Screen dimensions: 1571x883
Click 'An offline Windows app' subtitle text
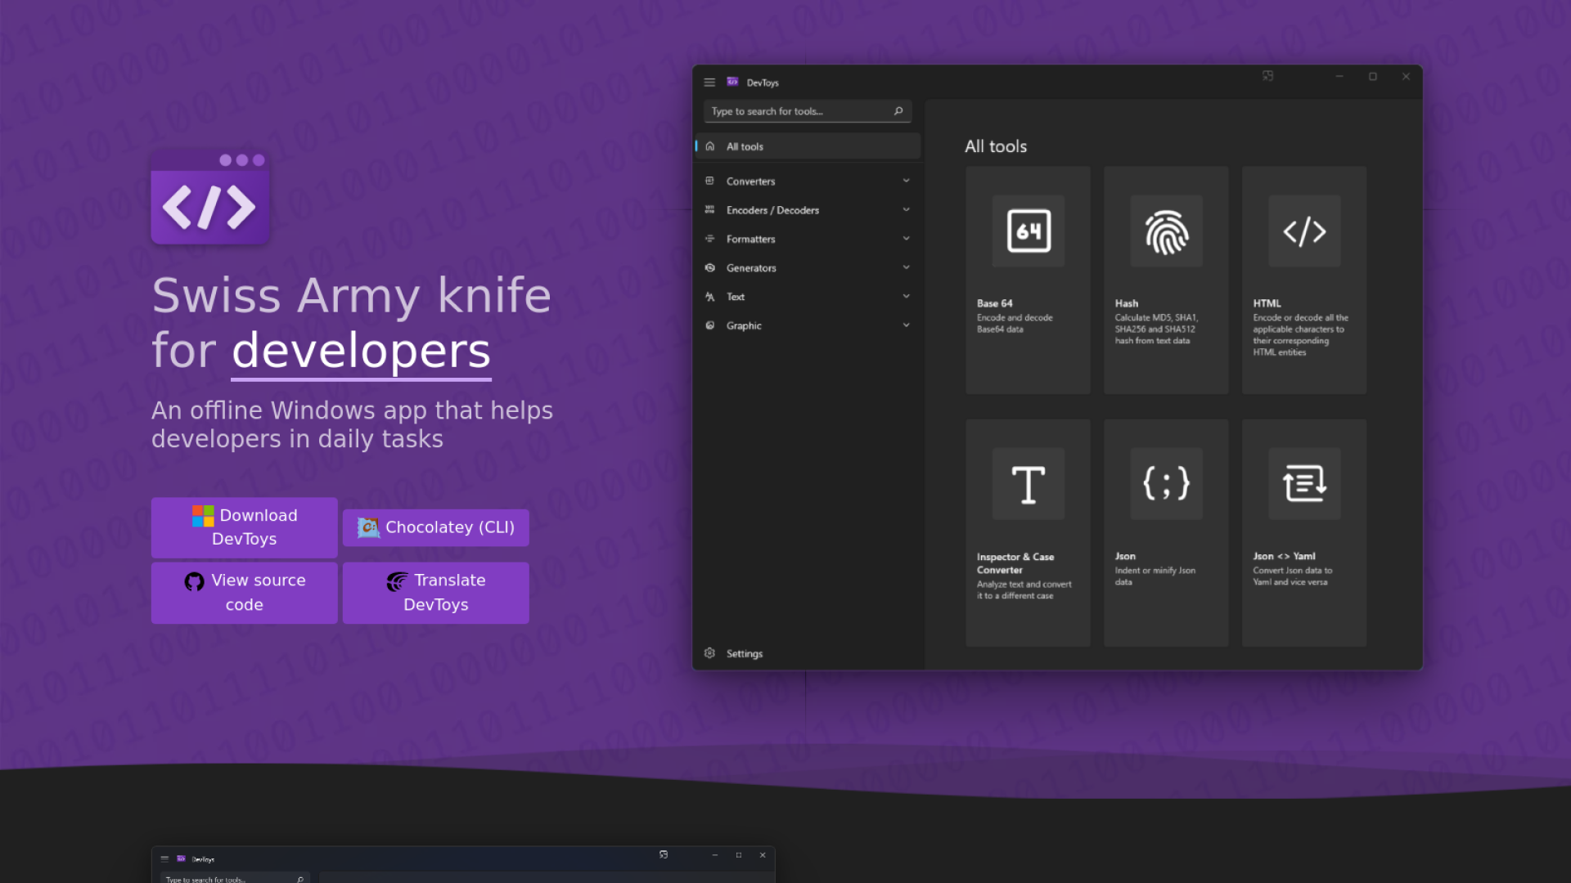click(352, 424)
